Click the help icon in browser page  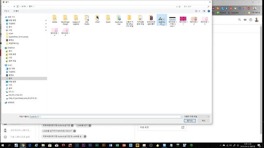point(250,20)
